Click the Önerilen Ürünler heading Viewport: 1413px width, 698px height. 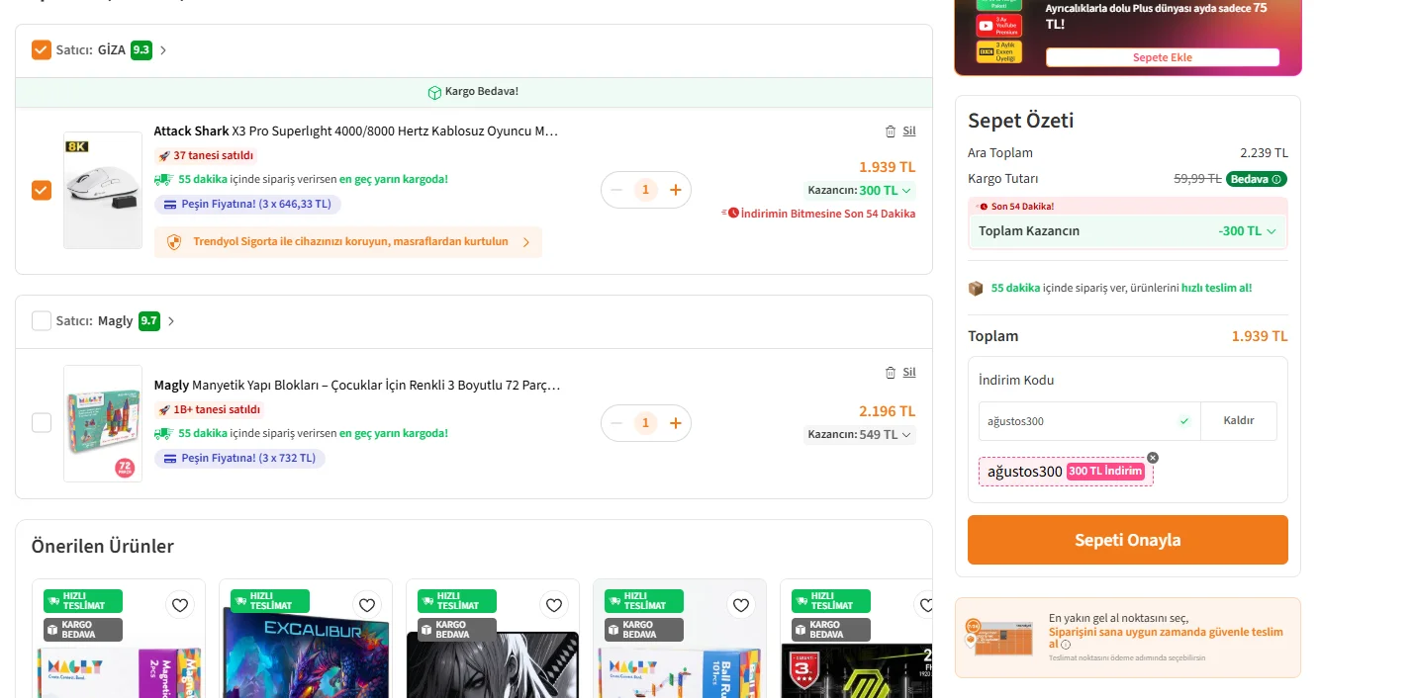point(103,547)
